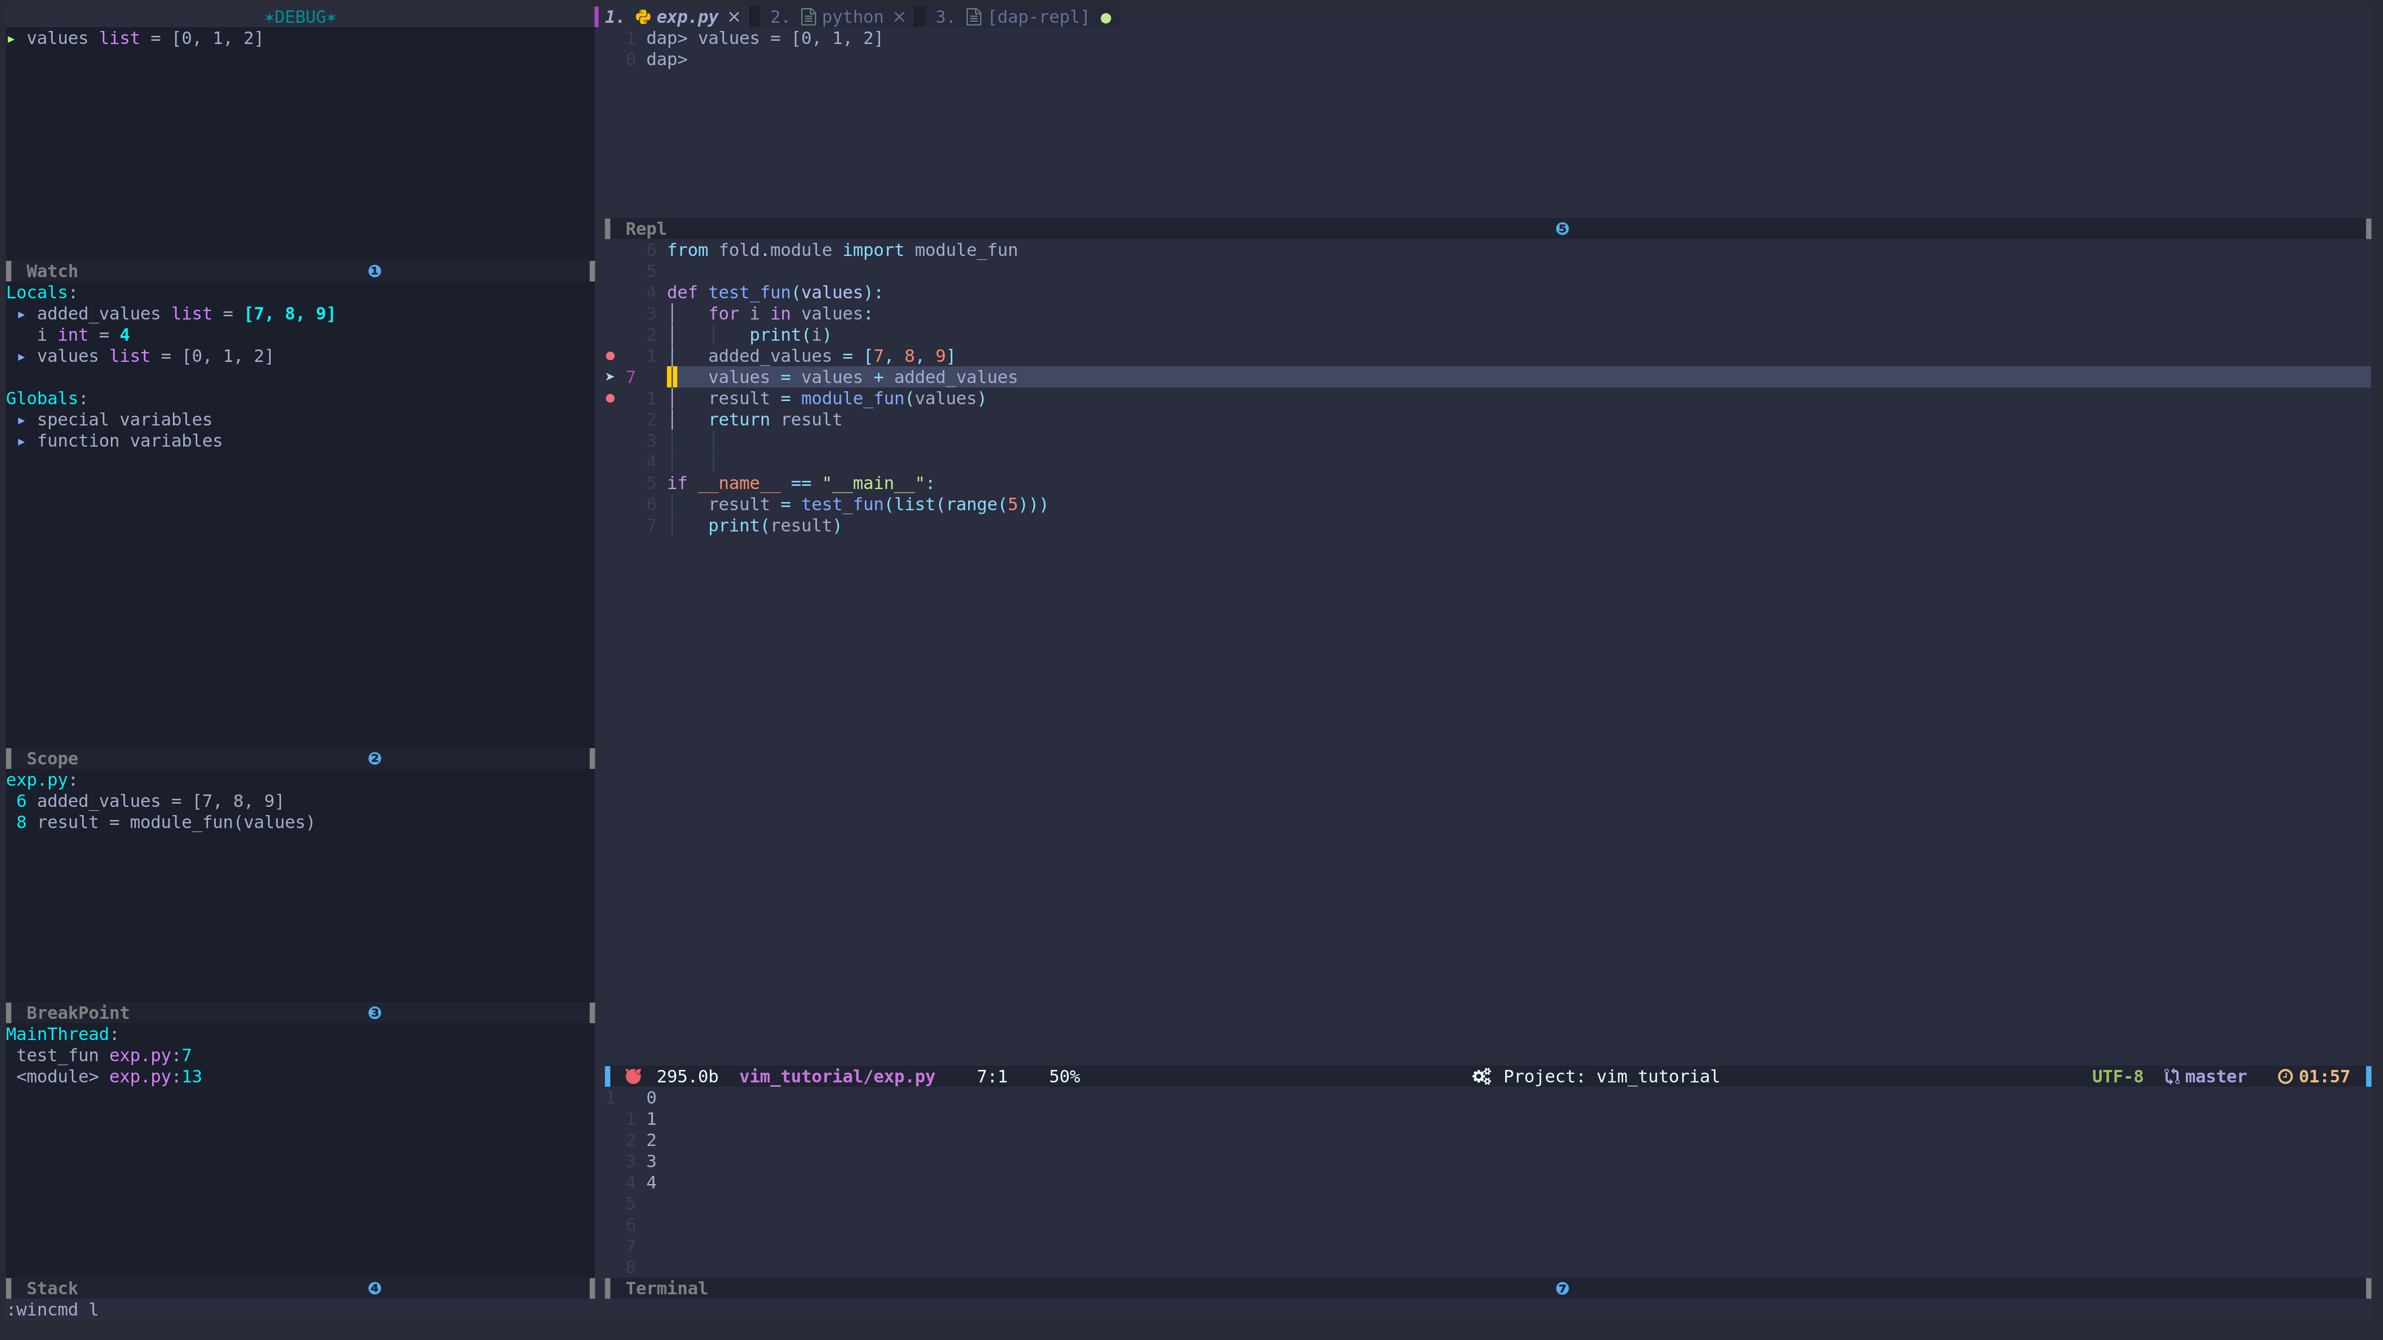
Task: Expand the added_values local variable
Action: [21, 315]
